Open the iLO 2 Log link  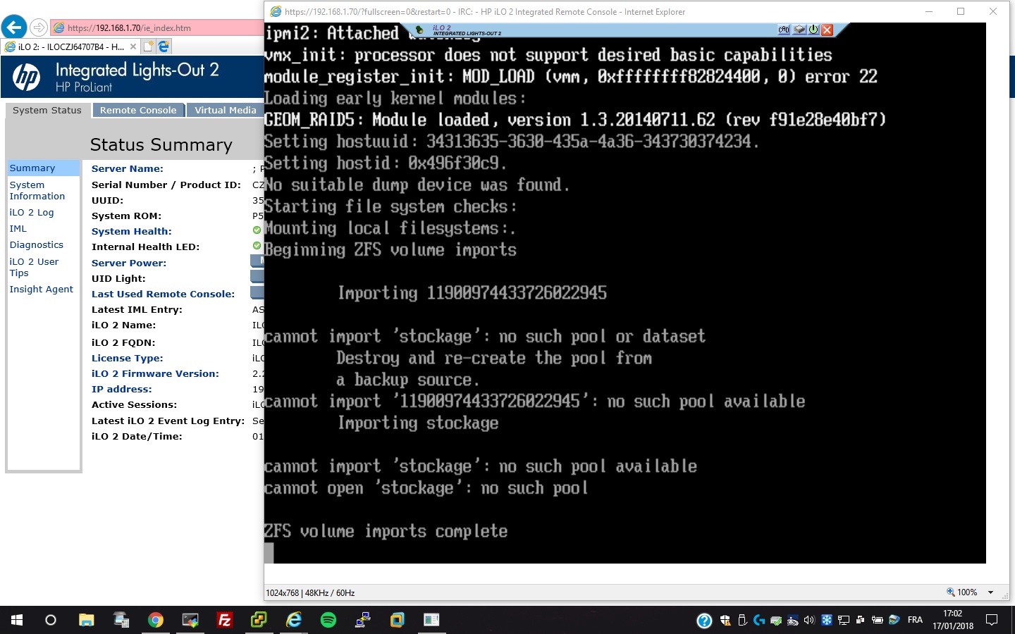pyautogui.click(x=32, y=213)
